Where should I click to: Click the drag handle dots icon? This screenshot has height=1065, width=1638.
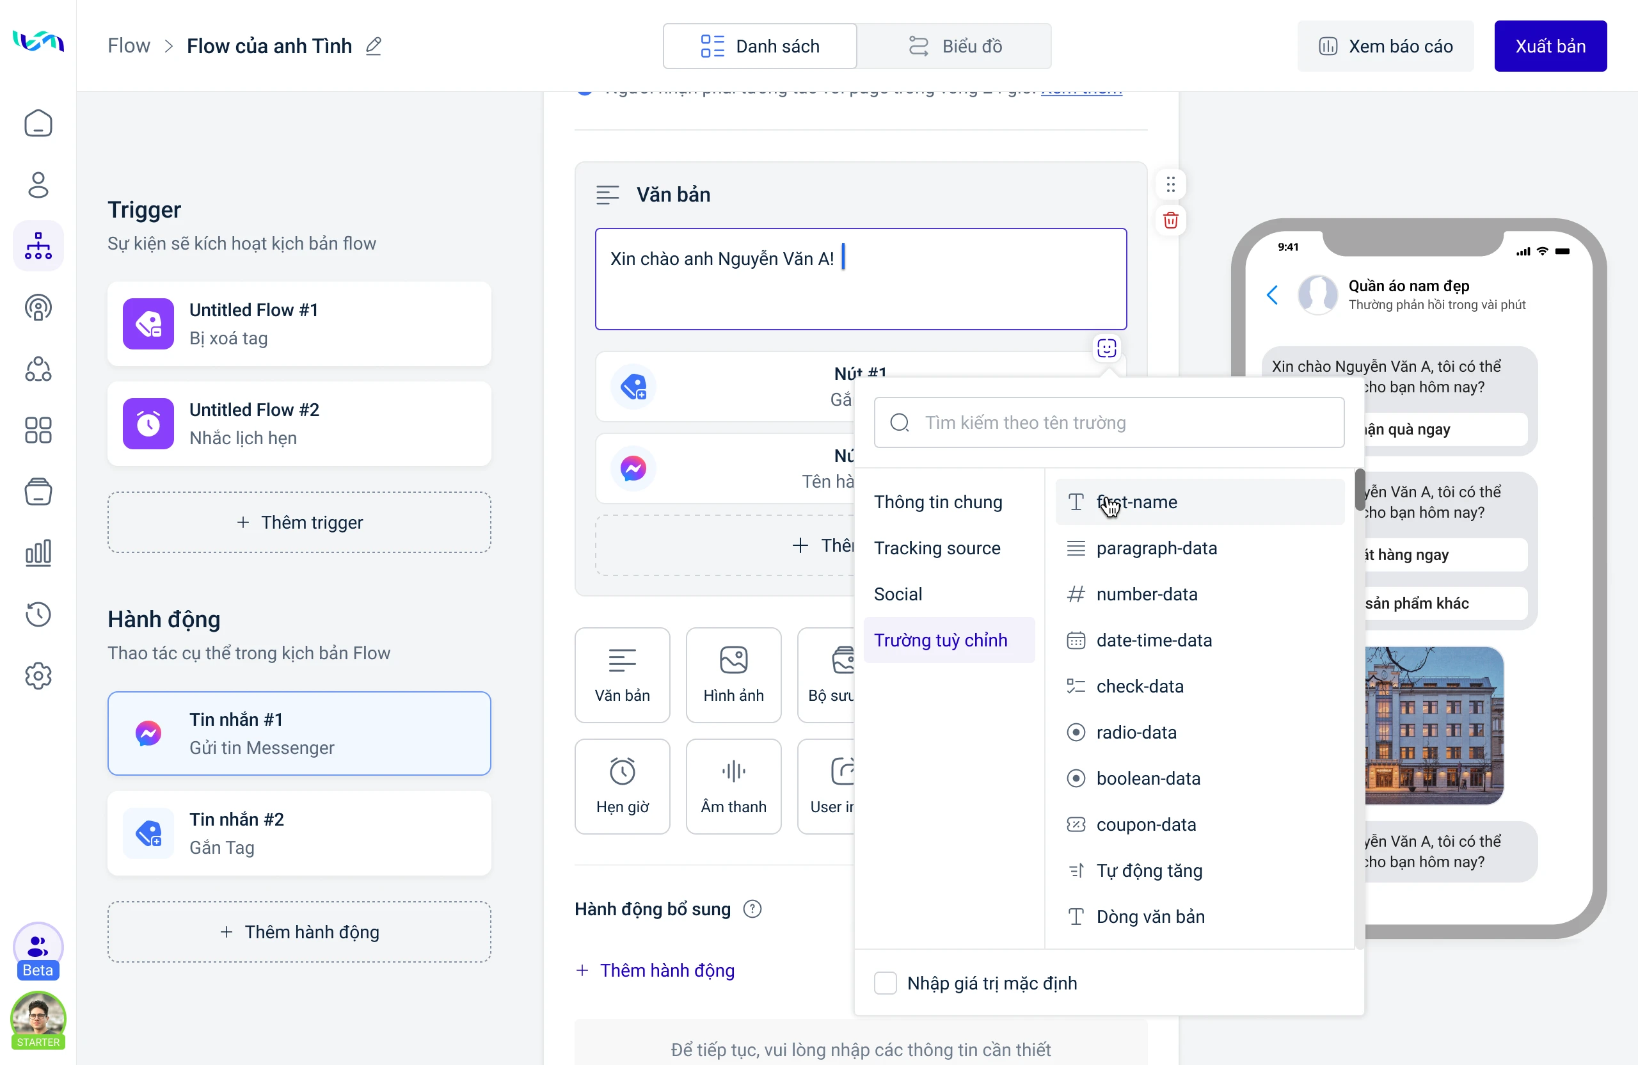[1170, 184]
